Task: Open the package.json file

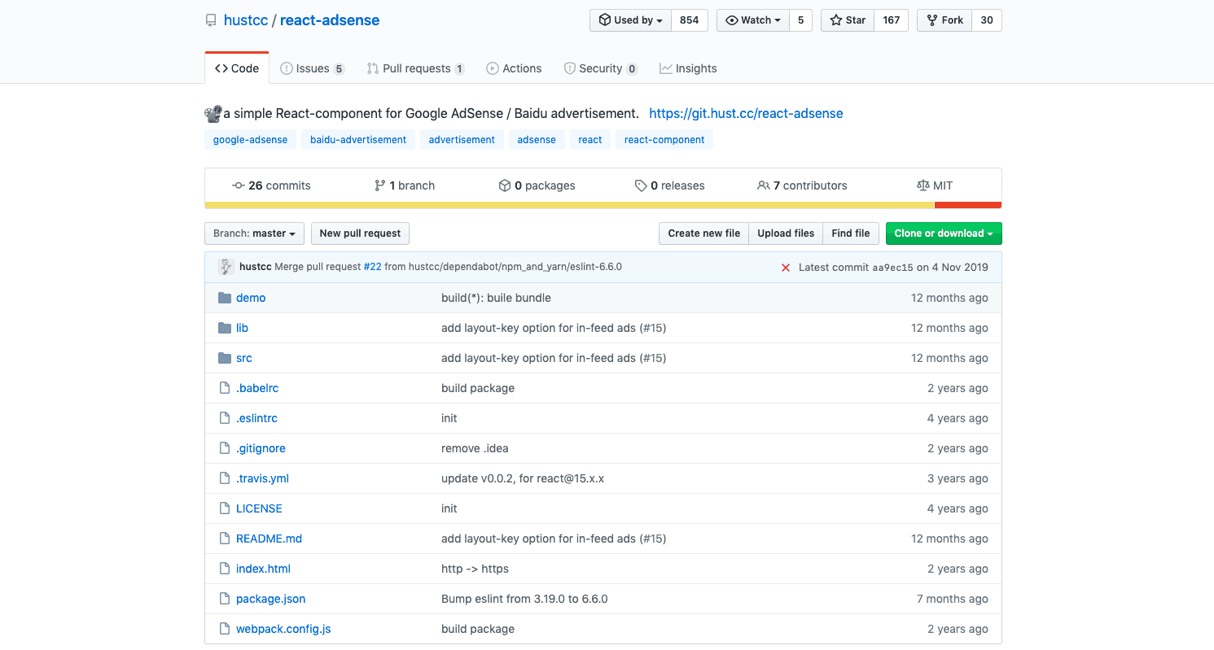Action: [x=270, y=599]
